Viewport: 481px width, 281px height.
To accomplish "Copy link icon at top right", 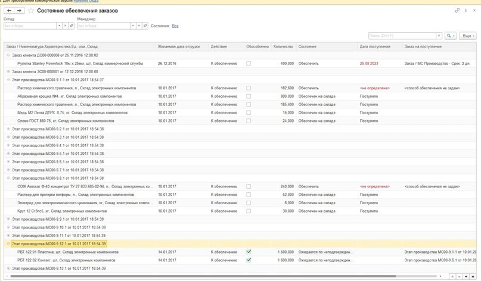I will click(457, 11).
